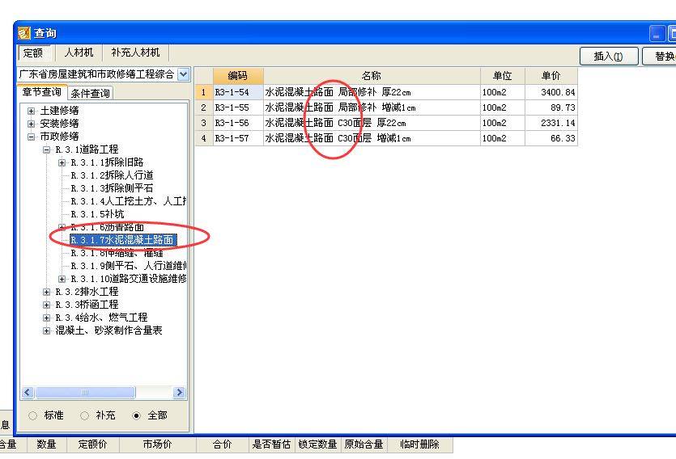Click 锁定数量 column in background window
Viewport: 676px width, 459px height.
(x=317, y=444)
